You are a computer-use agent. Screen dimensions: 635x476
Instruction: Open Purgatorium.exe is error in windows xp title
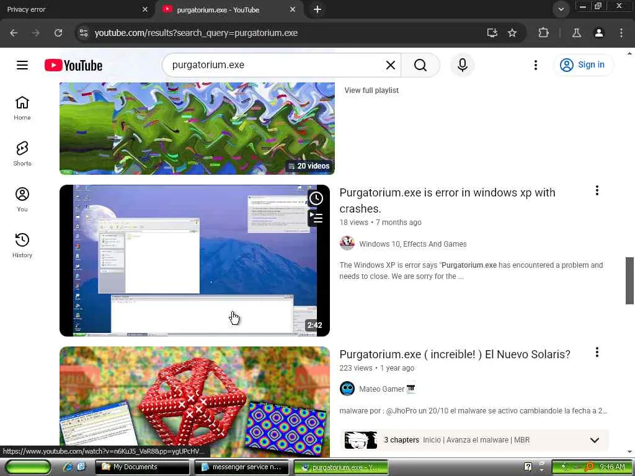point(447,200)
